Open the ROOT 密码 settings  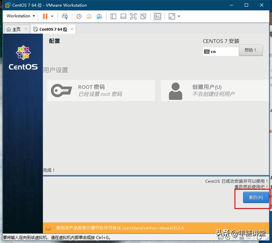(x=101, y=91)
